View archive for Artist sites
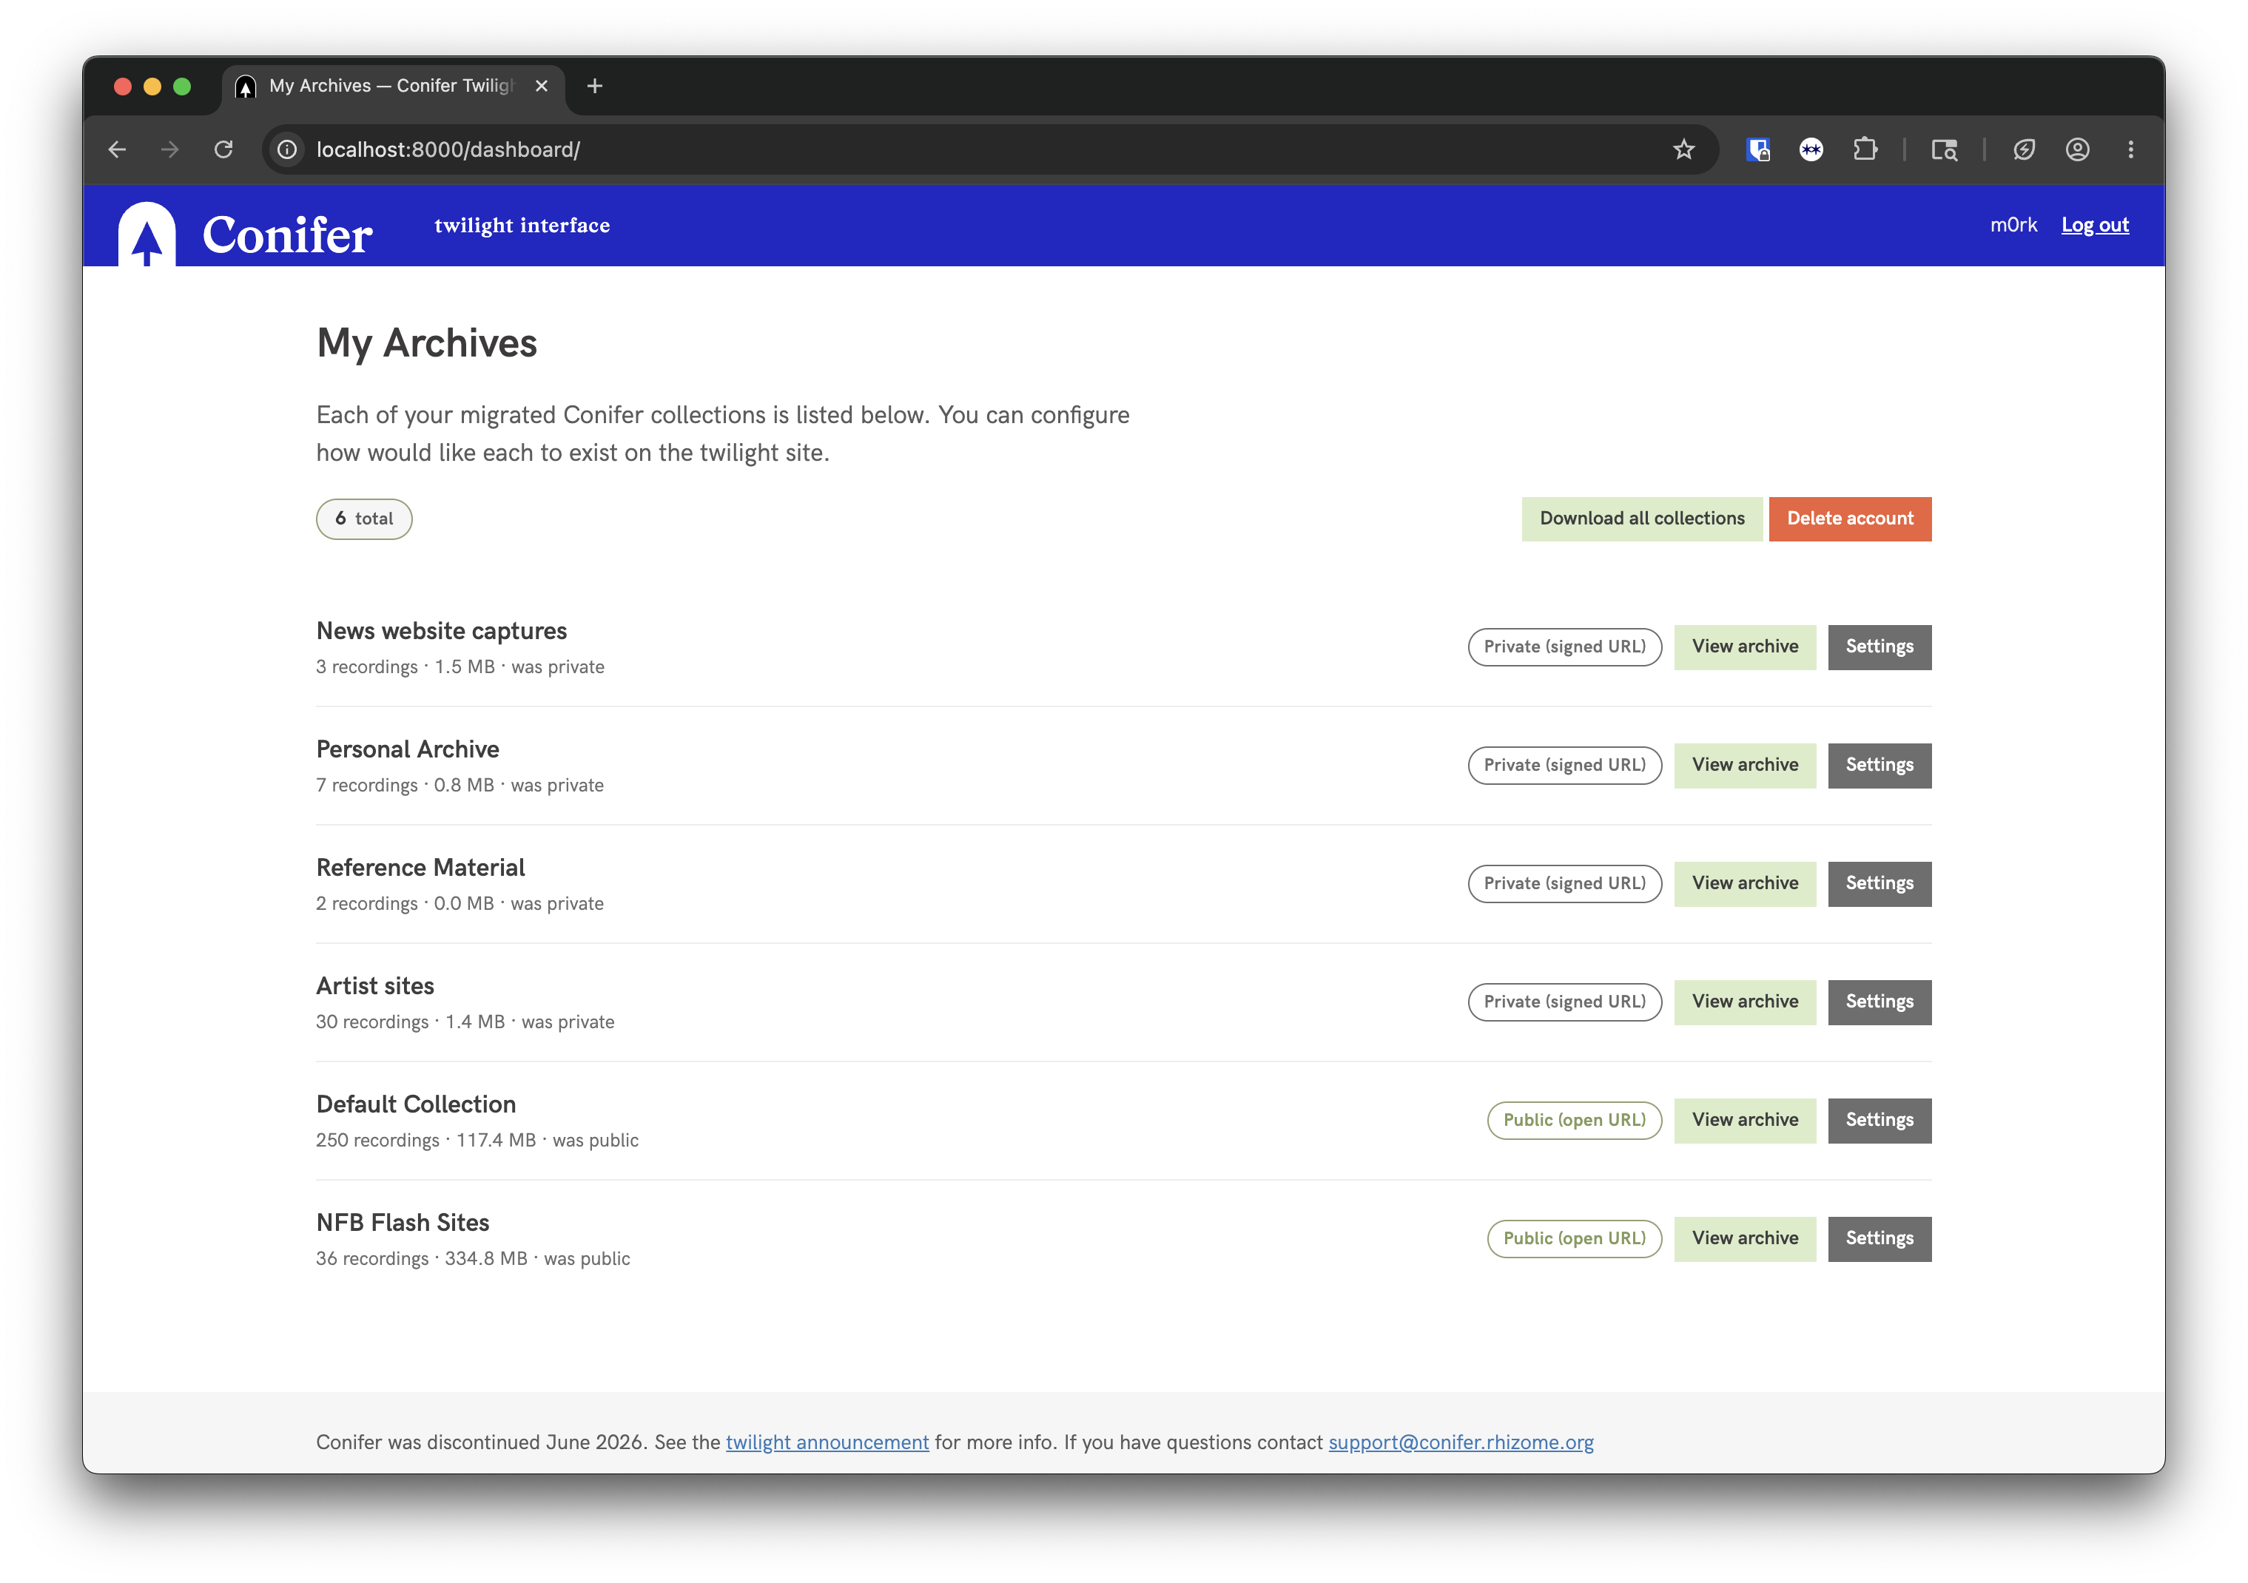This screenshot has height=1583, width=2248. (1745, 1002)
